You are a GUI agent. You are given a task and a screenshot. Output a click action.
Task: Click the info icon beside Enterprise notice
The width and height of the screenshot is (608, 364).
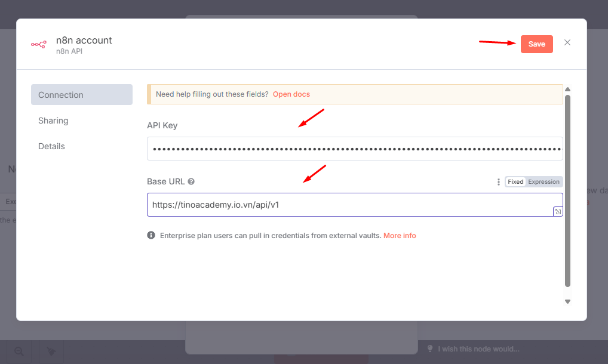pyautogui.click(x=151, y=235)
